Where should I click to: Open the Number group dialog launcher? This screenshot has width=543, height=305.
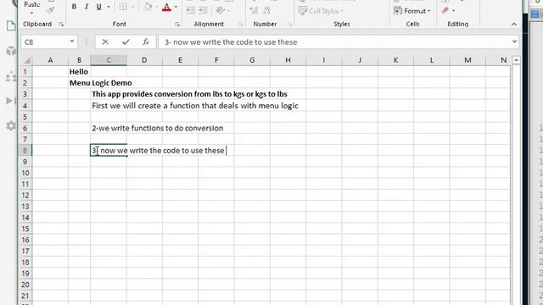click(289, 24)
